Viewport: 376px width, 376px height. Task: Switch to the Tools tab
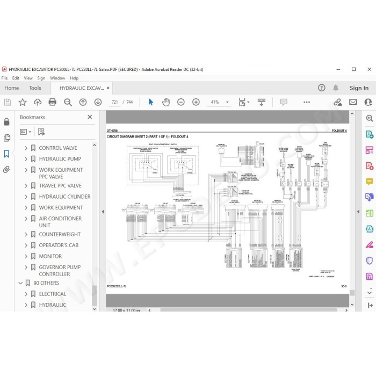(x=35, y=88)
